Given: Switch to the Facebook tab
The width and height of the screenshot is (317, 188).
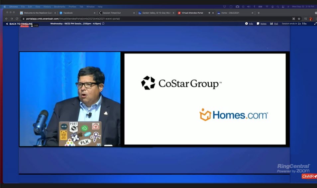Looking at the screenshot, I should pyautogui.click(x=77, y=13).
